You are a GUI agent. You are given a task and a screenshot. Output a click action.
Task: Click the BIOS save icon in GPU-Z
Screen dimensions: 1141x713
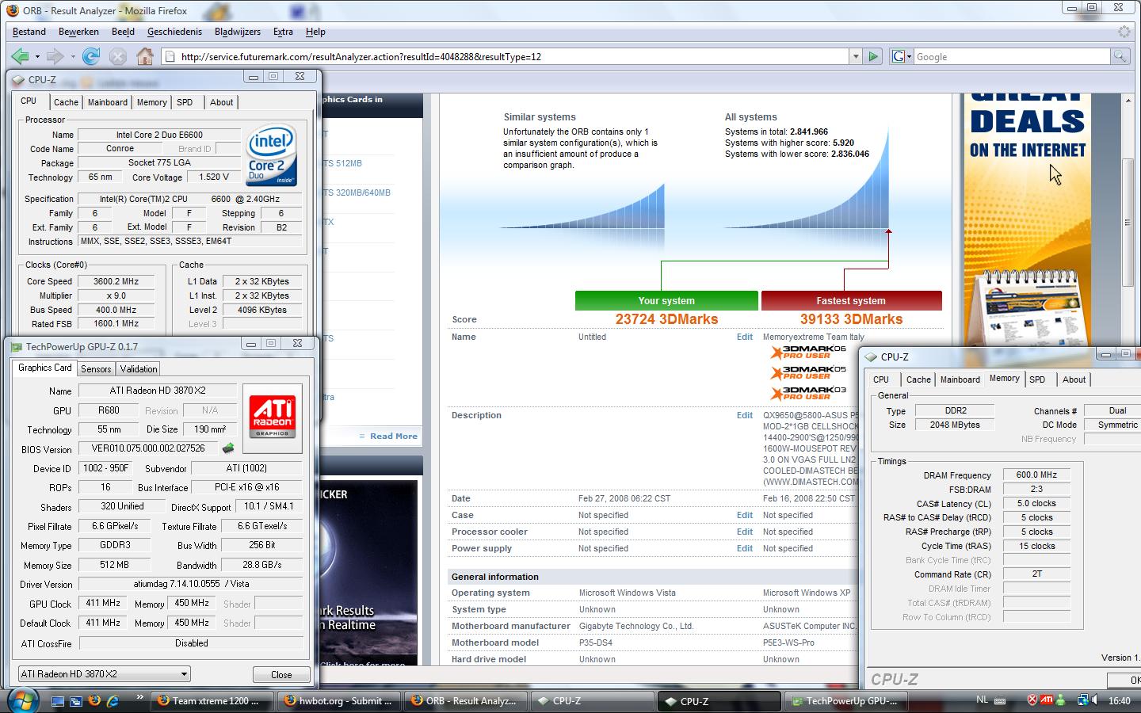(228, 448)
